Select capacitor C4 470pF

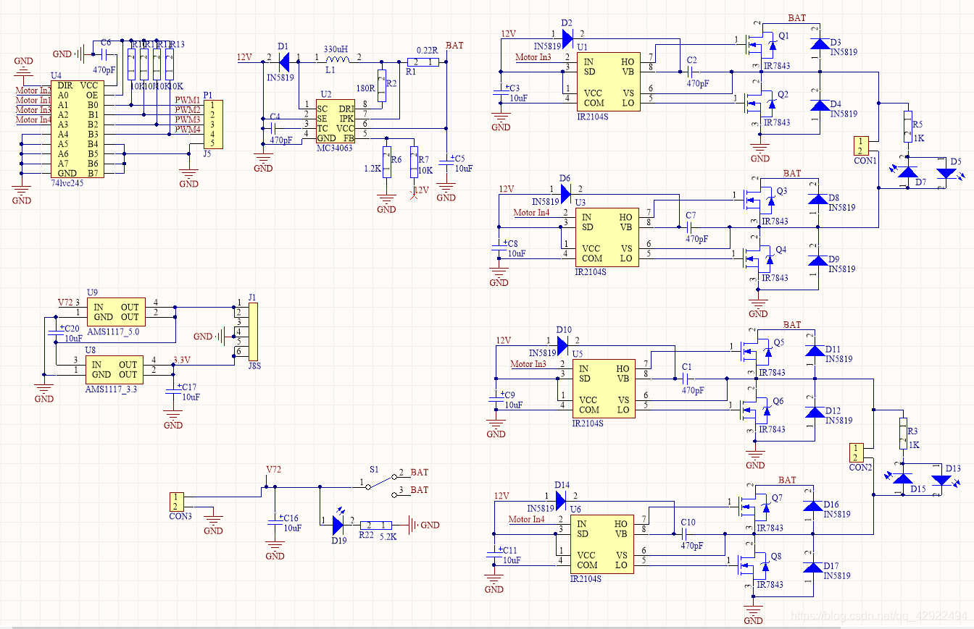click(274, 127)
